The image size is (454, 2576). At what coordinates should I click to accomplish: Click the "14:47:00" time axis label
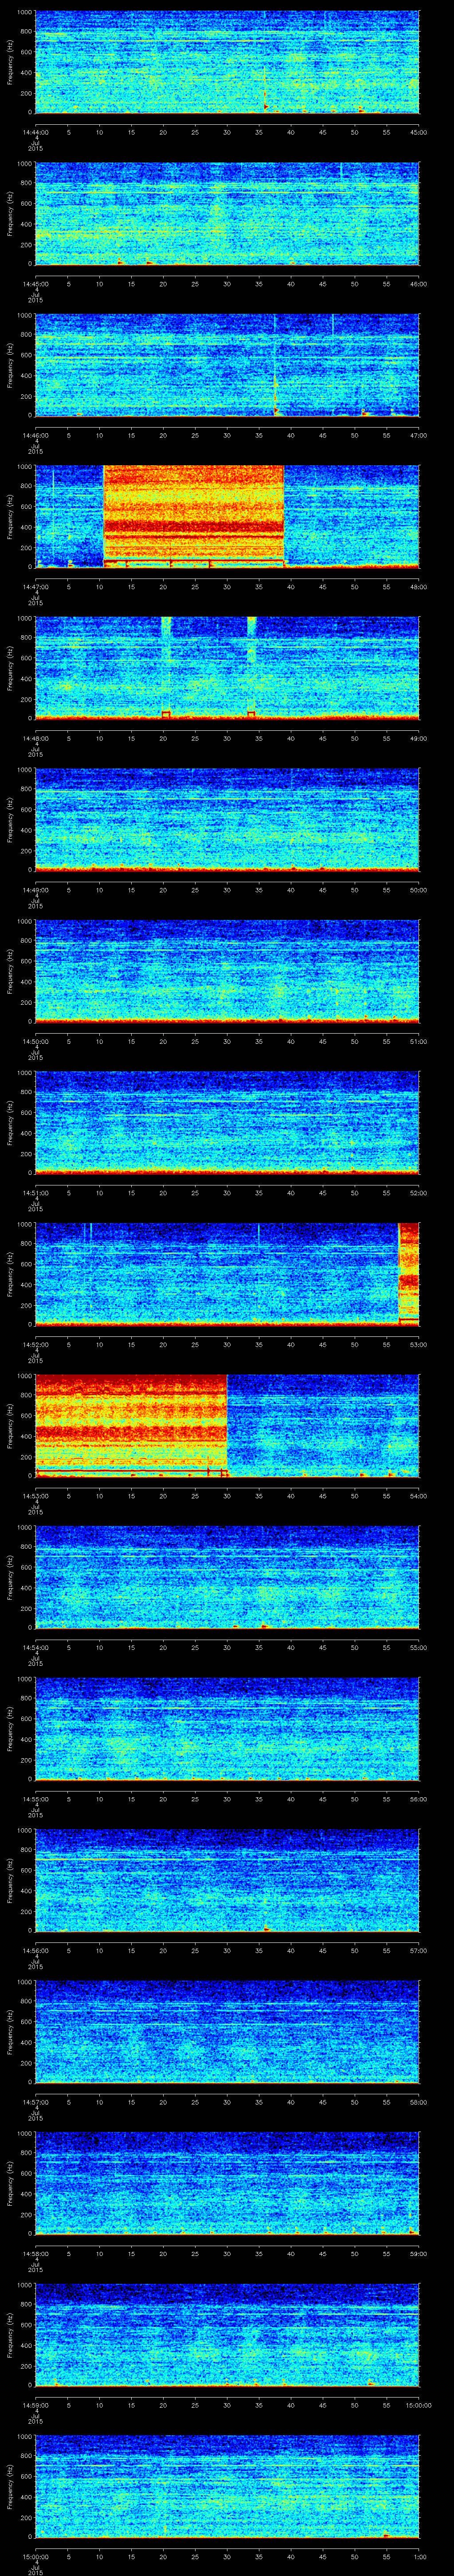(35, 587)
